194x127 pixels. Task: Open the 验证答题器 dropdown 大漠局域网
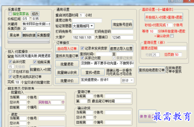(83, 26)
